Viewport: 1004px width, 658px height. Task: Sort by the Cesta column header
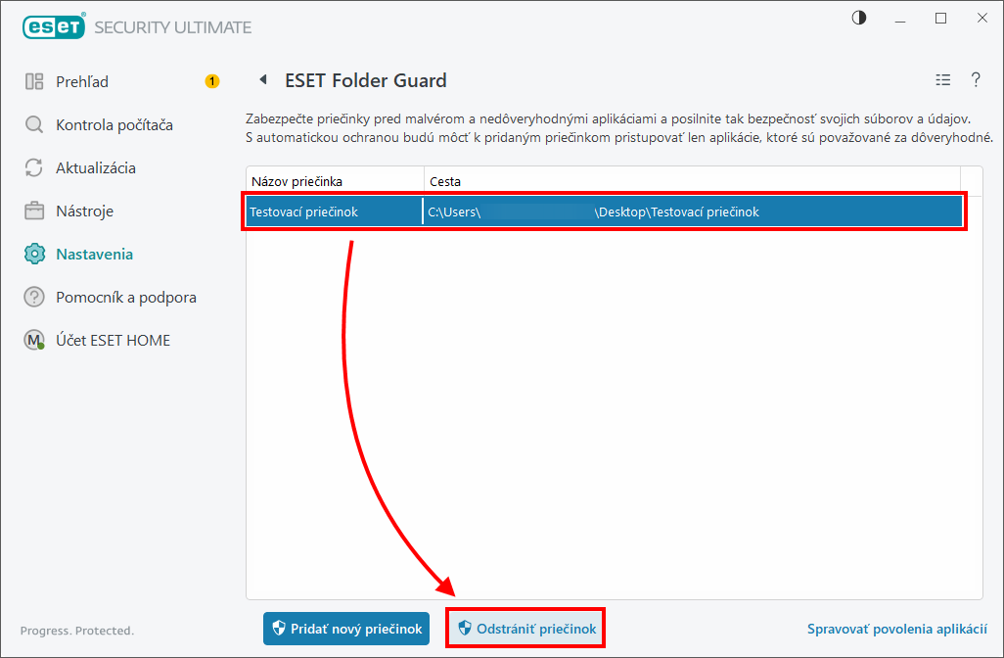[692, 181]
